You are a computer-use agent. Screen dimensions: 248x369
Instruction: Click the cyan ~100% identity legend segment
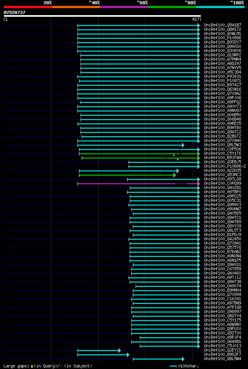tap(220, 7)
